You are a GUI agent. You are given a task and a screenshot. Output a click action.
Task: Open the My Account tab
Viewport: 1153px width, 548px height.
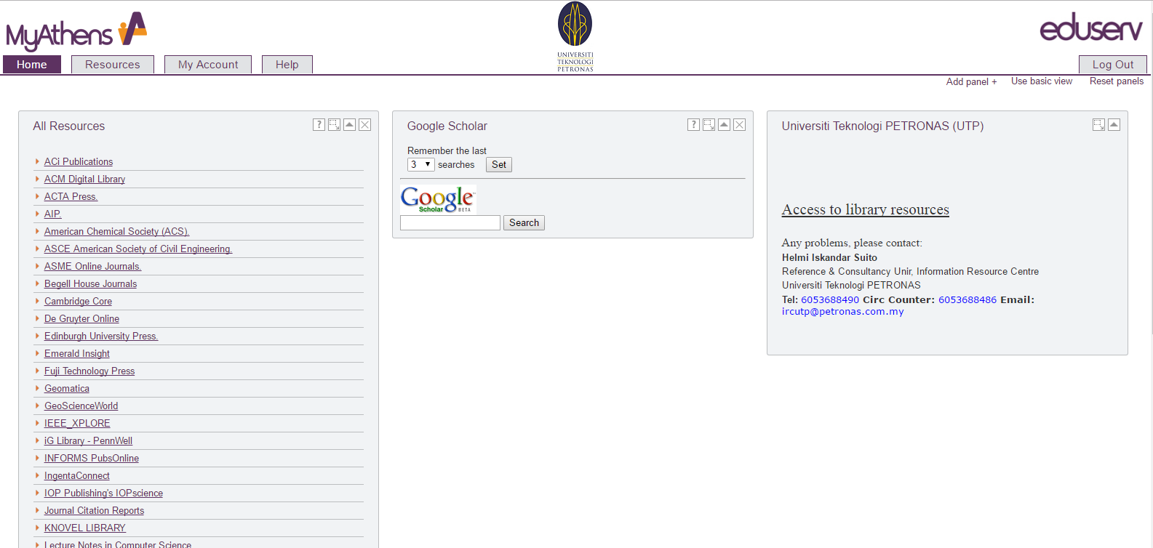(208, 65)
